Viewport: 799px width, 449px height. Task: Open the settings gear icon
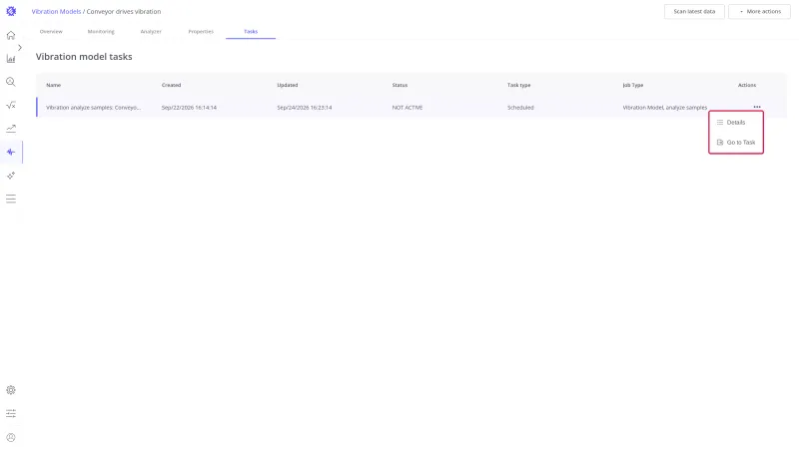(11, 390)
